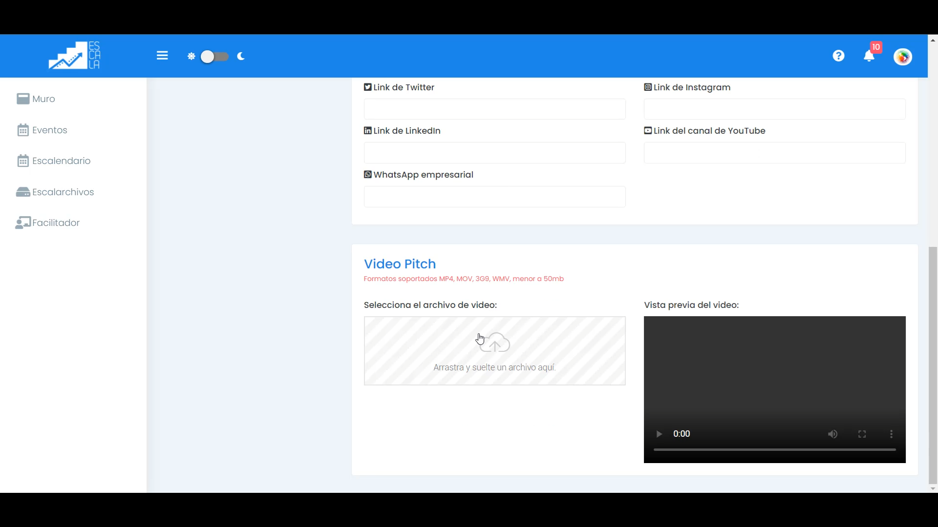Play the preview video
The height and width of the screenshot is (527, 938).
pyautogui.click(x=659, y=434)
